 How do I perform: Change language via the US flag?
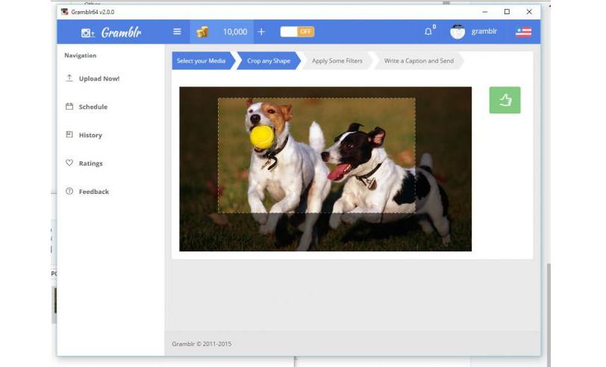523,31
